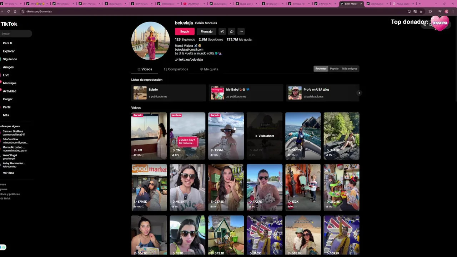Reload the page with browser refresh icon
Viewport: 457px width, 257px height.
[9, 11]
